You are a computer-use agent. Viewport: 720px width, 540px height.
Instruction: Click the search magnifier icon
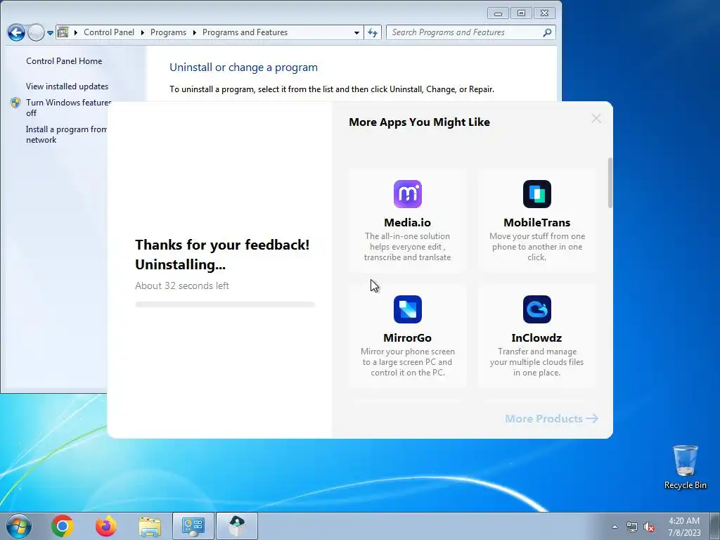click(547, 32)
